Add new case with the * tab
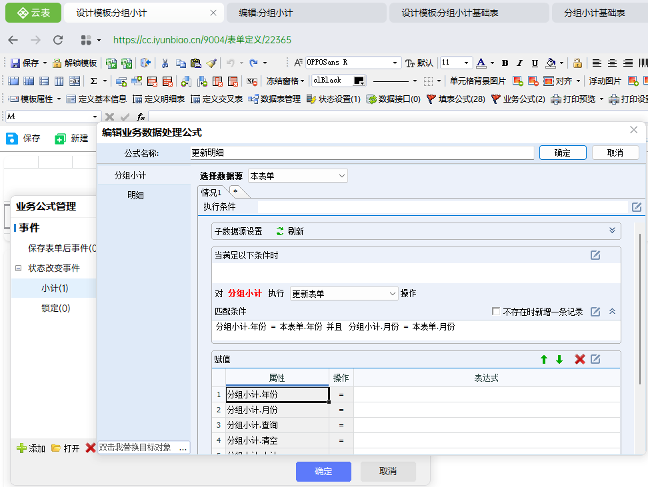 pos(235,192)
